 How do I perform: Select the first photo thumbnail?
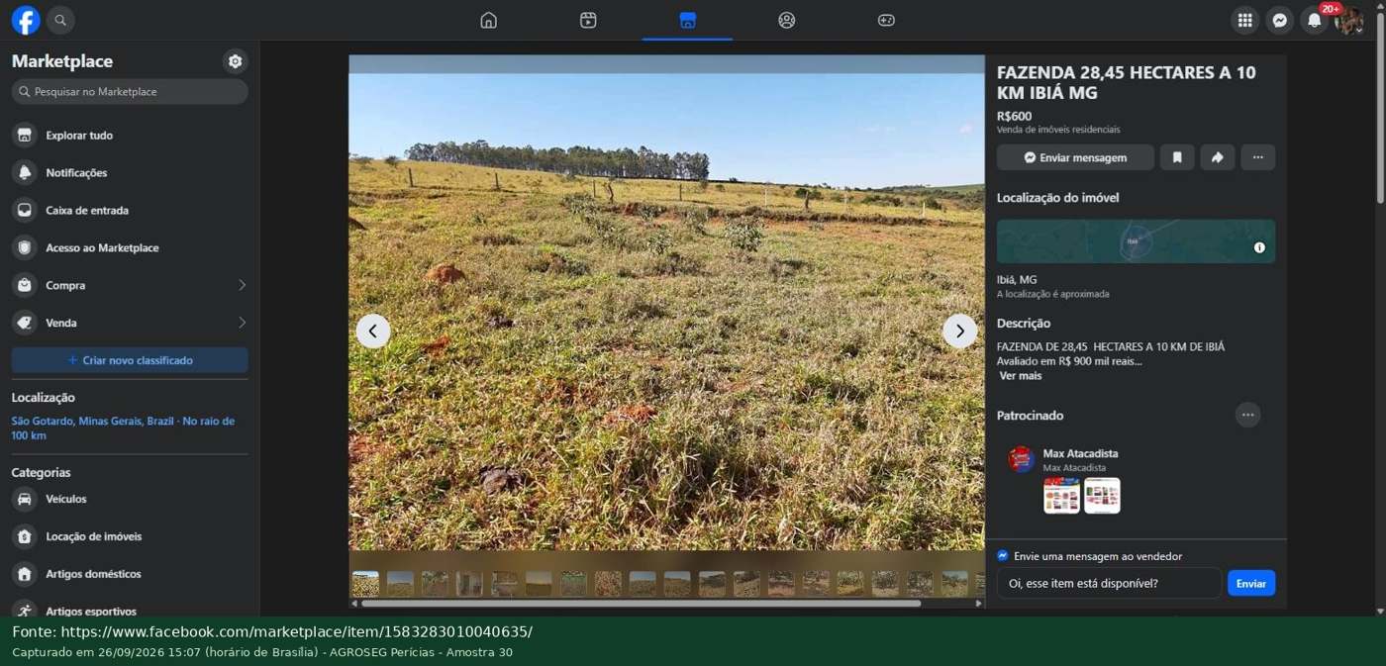tap(365, 583)
